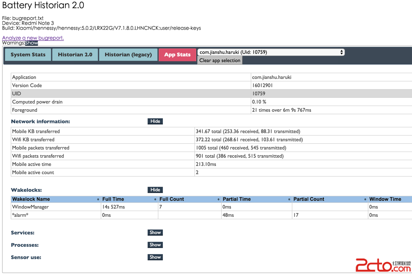The image size is (412, 276).
Task: Click the sort arrows beside Wakelock Name
Action: tap(98, 199)
